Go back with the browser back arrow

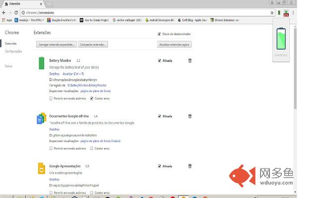(x=4, y=12)
